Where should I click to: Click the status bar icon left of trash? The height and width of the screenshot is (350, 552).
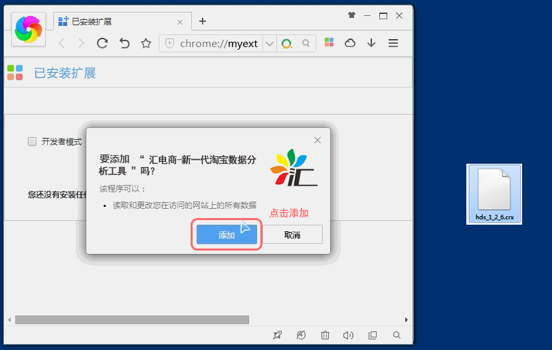[301, 335]
